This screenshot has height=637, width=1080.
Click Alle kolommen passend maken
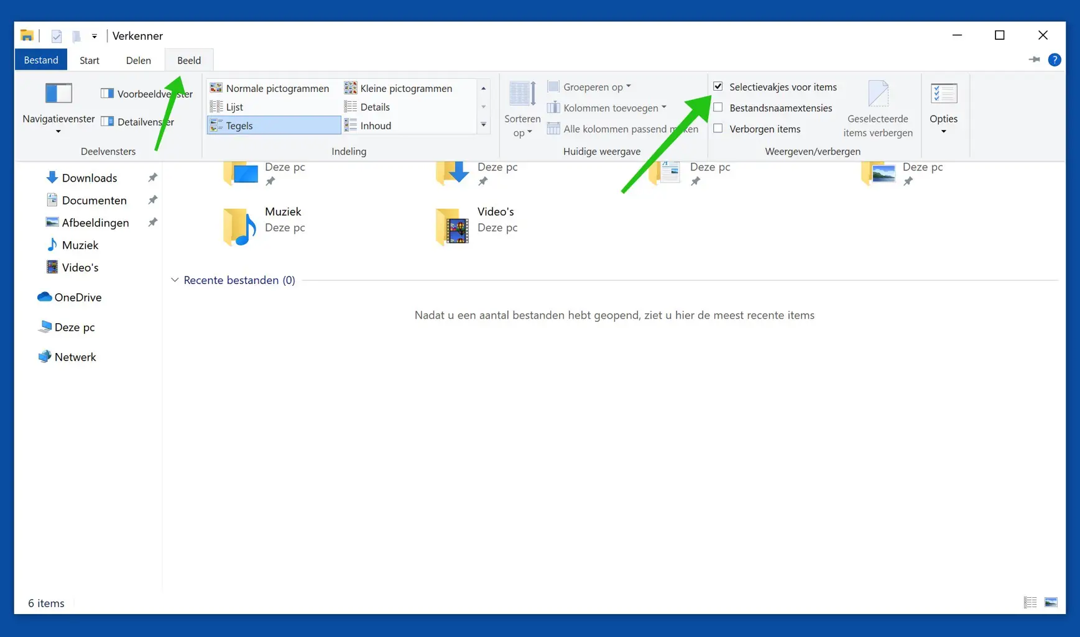622,129
